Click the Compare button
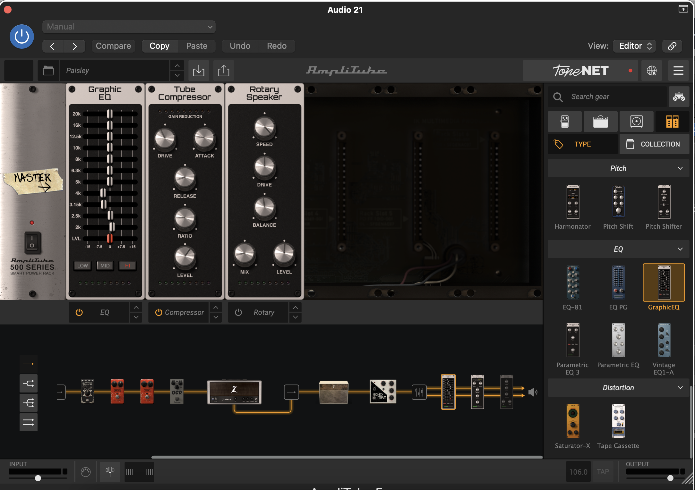Screen dimensions: 695x490 click(x=113, y=46)
